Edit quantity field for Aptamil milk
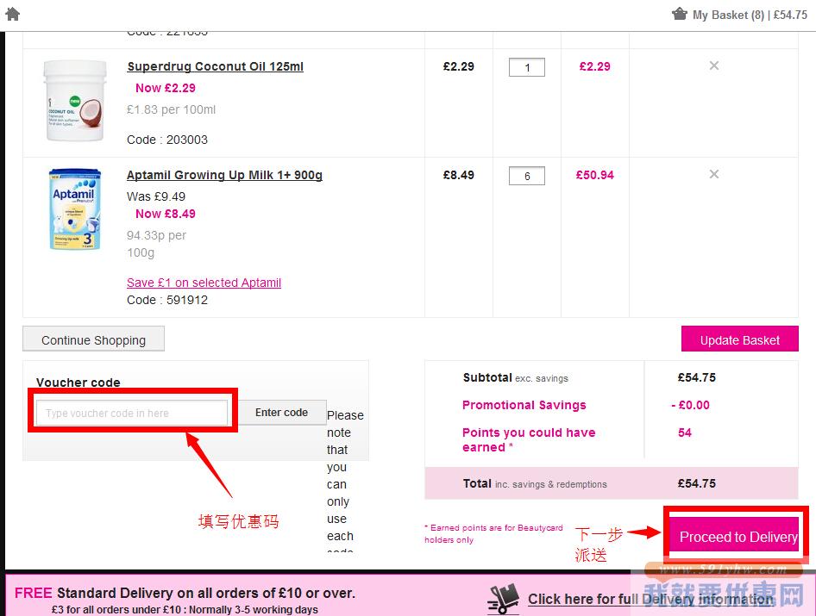The height and width of the screenshot is (616, 816). [x=527, y=176]
